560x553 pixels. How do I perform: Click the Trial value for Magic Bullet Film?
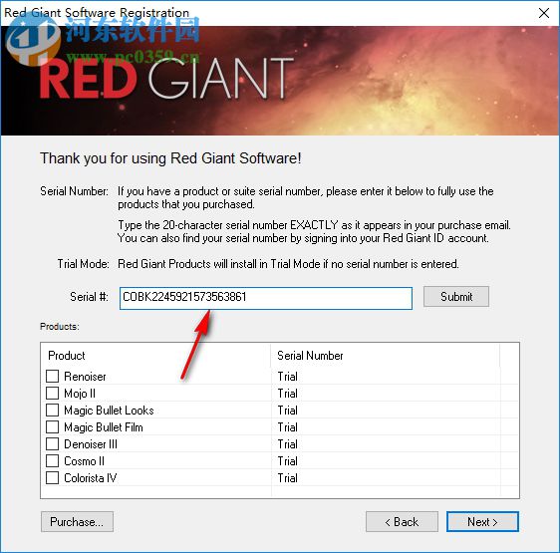[288, 427]
